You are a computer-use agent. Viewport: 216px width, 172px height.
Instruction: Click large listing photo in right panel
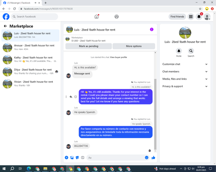tap(185, 33)
